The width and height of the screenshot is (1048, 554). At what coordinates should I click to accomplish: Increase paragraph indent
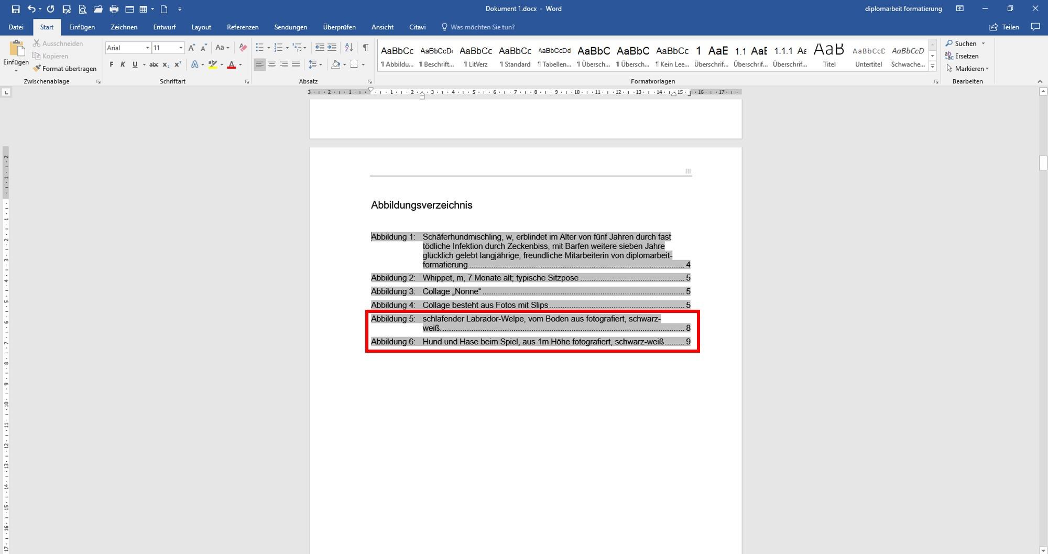[332, 48]
